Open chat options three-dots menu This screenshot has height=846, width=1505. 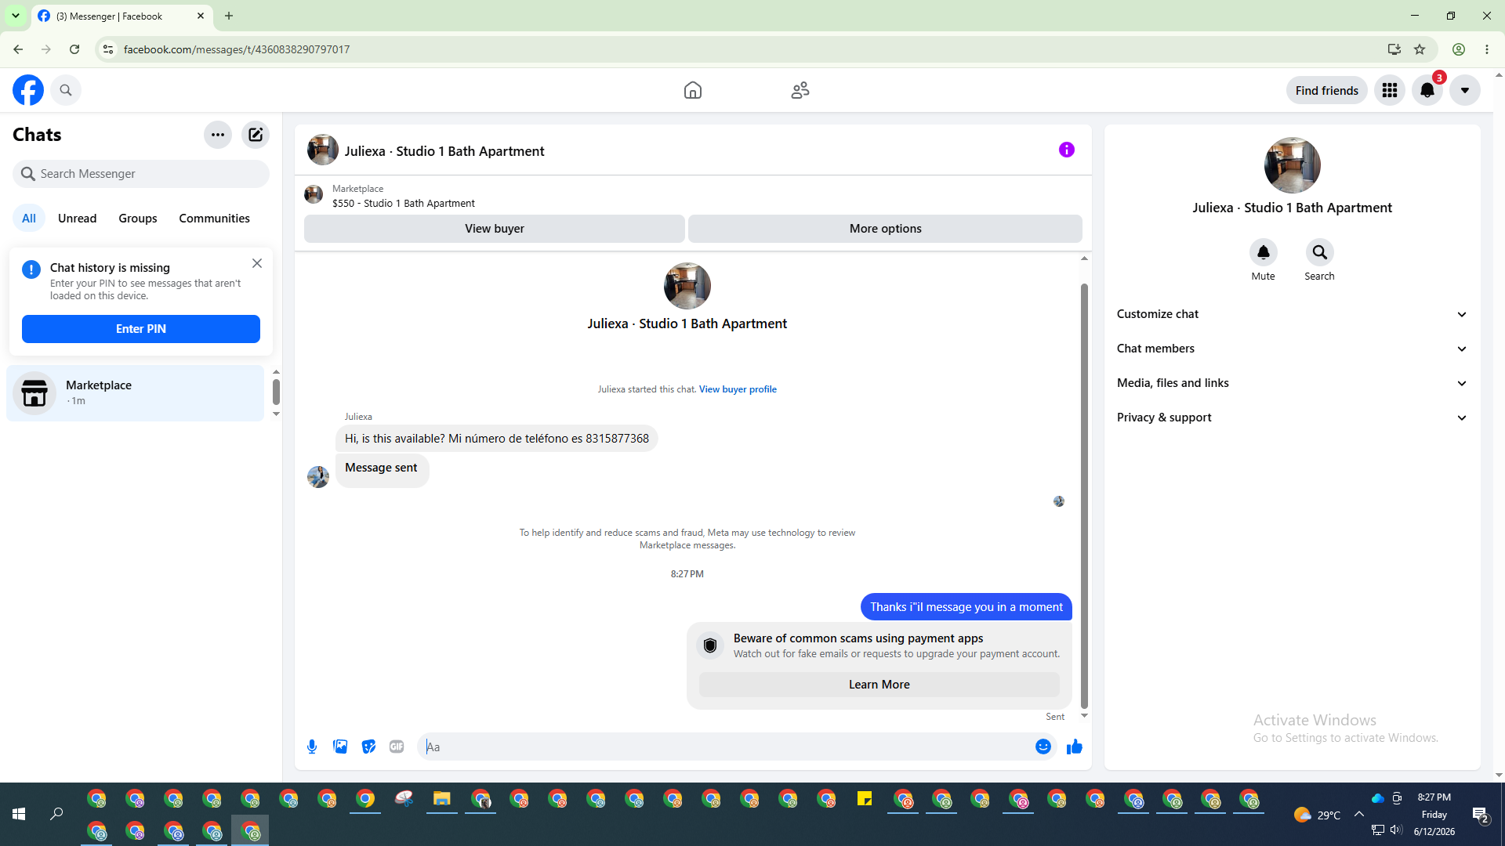tap(218, 135)
